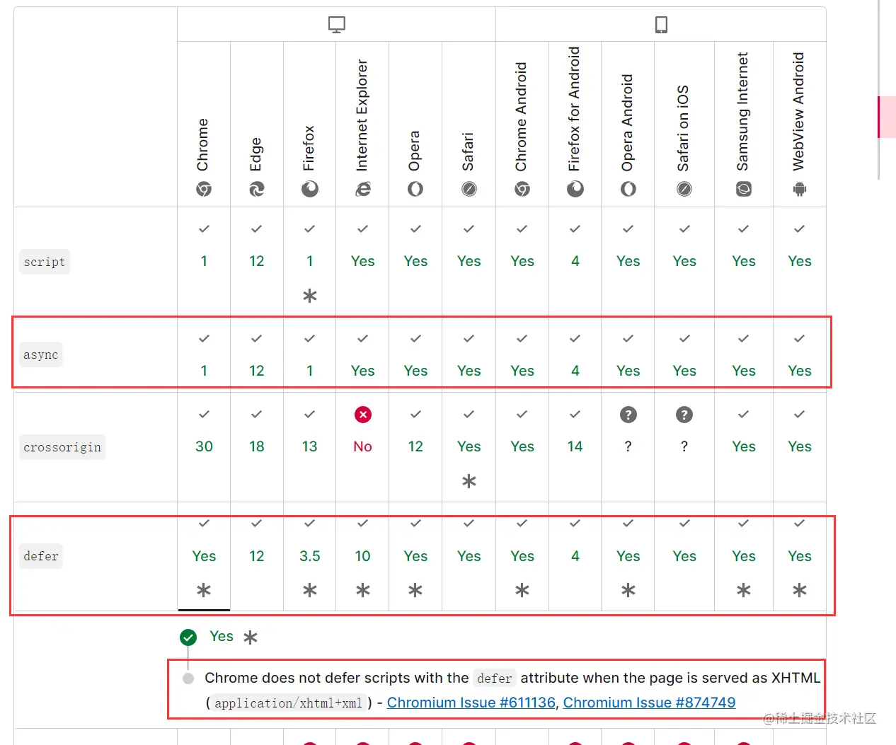Image resolution: width=896 pixels, height=745 pixels.
Task: Click the desktop platform icon
Action: click(337, 25)
